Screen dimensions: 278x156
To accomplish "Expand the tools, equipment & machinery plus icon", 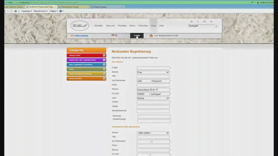I will [104, 65].
